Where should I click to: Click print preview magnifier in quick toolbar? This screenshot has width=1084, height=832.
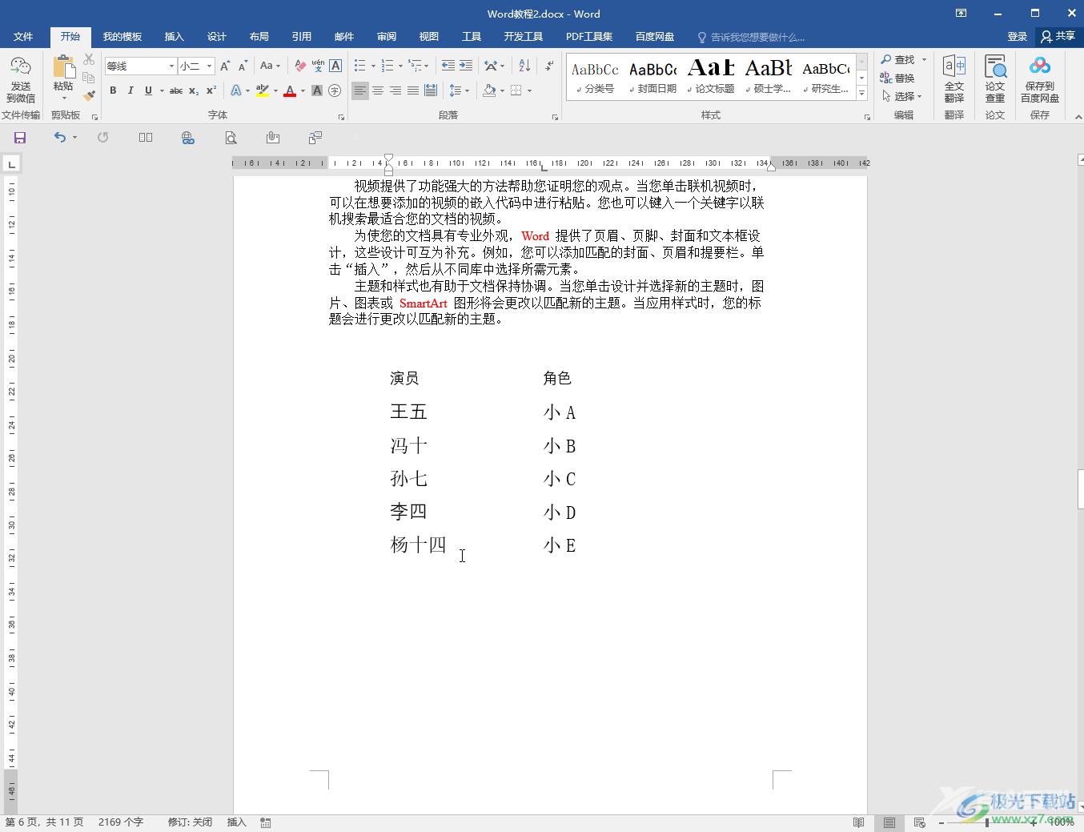pos(231,138)
